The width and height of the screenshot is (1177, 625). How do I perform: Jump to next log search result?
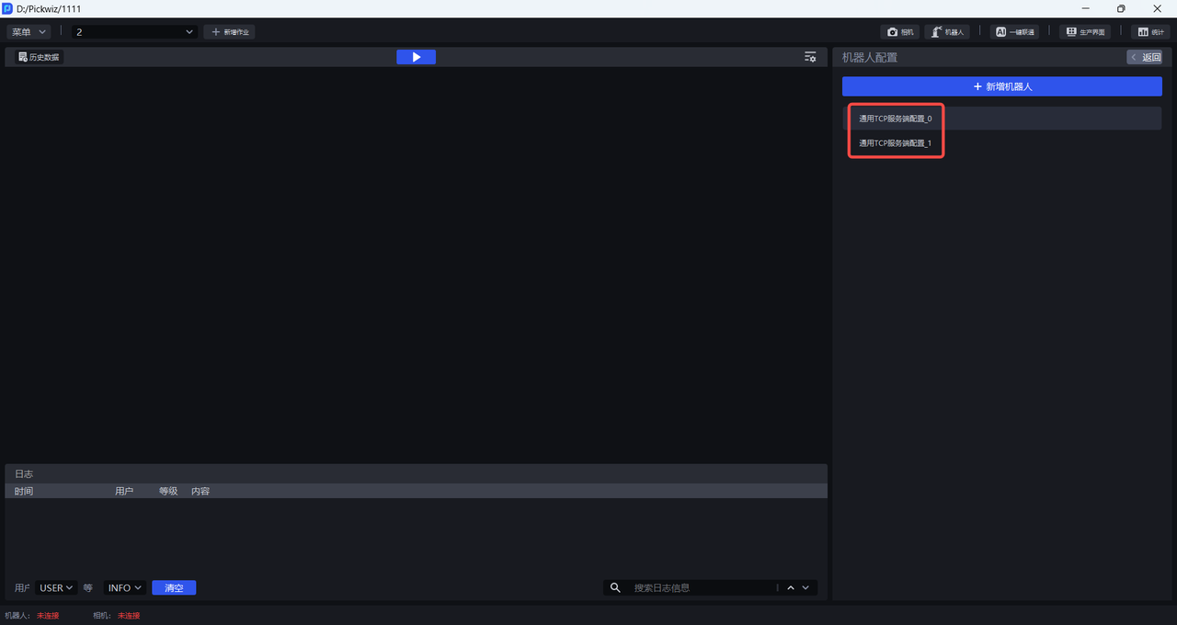coord(806,588)
